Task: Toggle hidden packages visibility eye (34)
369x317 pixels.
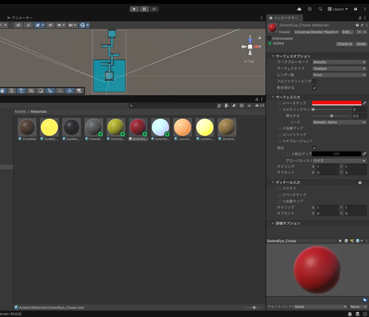Action: pyautogui.click(x=259, y=106)
